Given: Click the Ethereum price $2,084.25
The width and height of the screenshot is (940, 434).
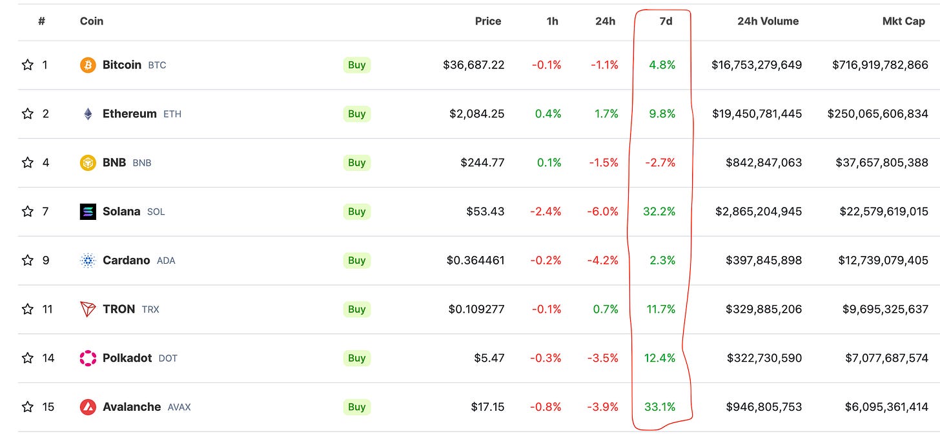Looking at the screenshot, I should 477,114.
